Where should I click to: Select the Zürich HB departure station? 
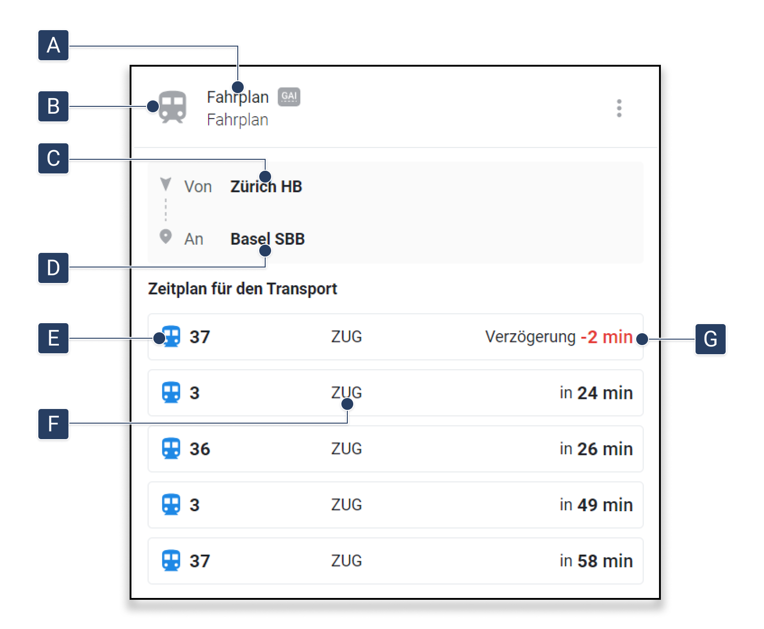pyautogui.click(x=266, y=187)
